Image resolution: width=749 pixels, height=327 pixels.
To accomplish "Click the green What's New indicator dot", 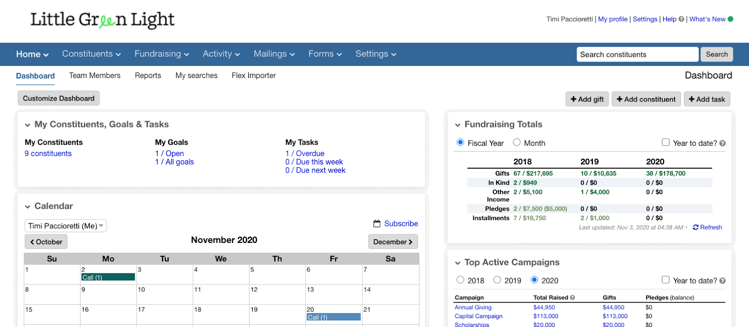I will (730, 19).
